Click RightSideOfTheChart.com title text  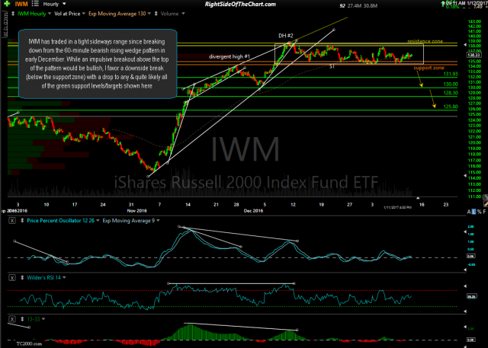(x=240, y=4)
